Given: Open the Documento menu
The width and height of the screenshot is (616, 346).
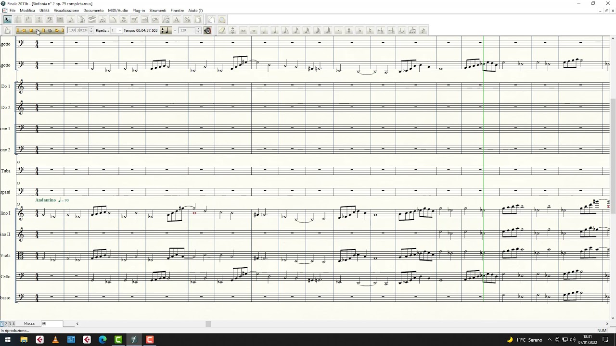Looking at the screenshot, I should click(x=93, y=10).
